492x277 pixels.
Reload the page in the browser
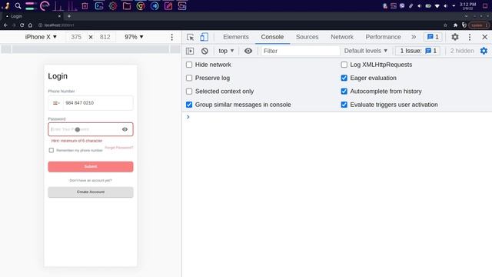(22, 25)
